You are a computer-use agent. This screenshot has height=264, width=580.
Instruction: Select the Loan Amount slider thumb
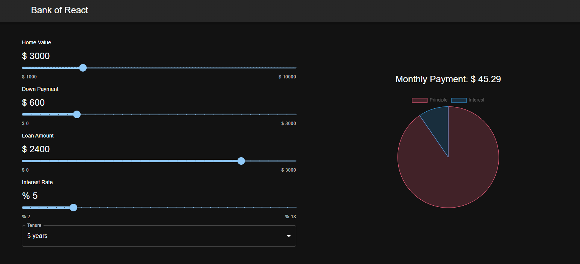241,161
